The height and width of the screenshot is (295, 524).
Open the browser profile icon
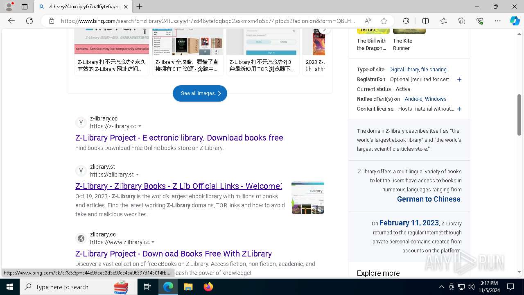[x=9, y=7]
